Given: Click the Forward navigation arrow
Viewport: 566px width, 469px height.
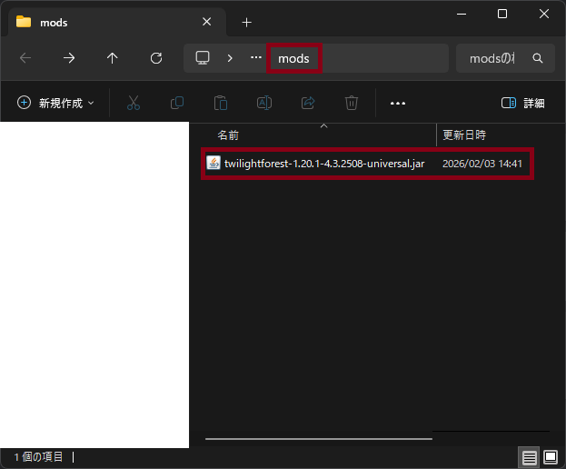Looking at the screenshot, I should coord(69,58).
